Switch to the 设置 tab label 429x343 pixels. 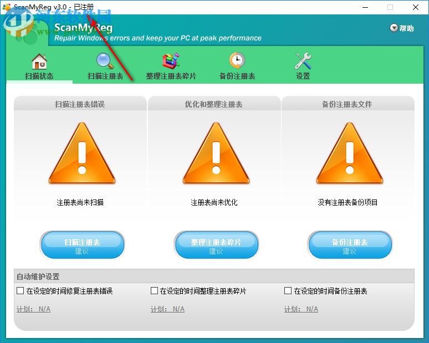coord(303,76)
